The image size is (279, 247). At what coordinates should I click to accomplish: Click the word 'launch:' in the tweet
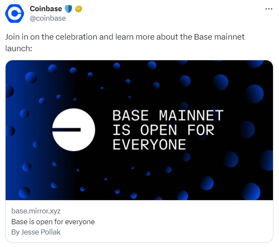(19, 48)
